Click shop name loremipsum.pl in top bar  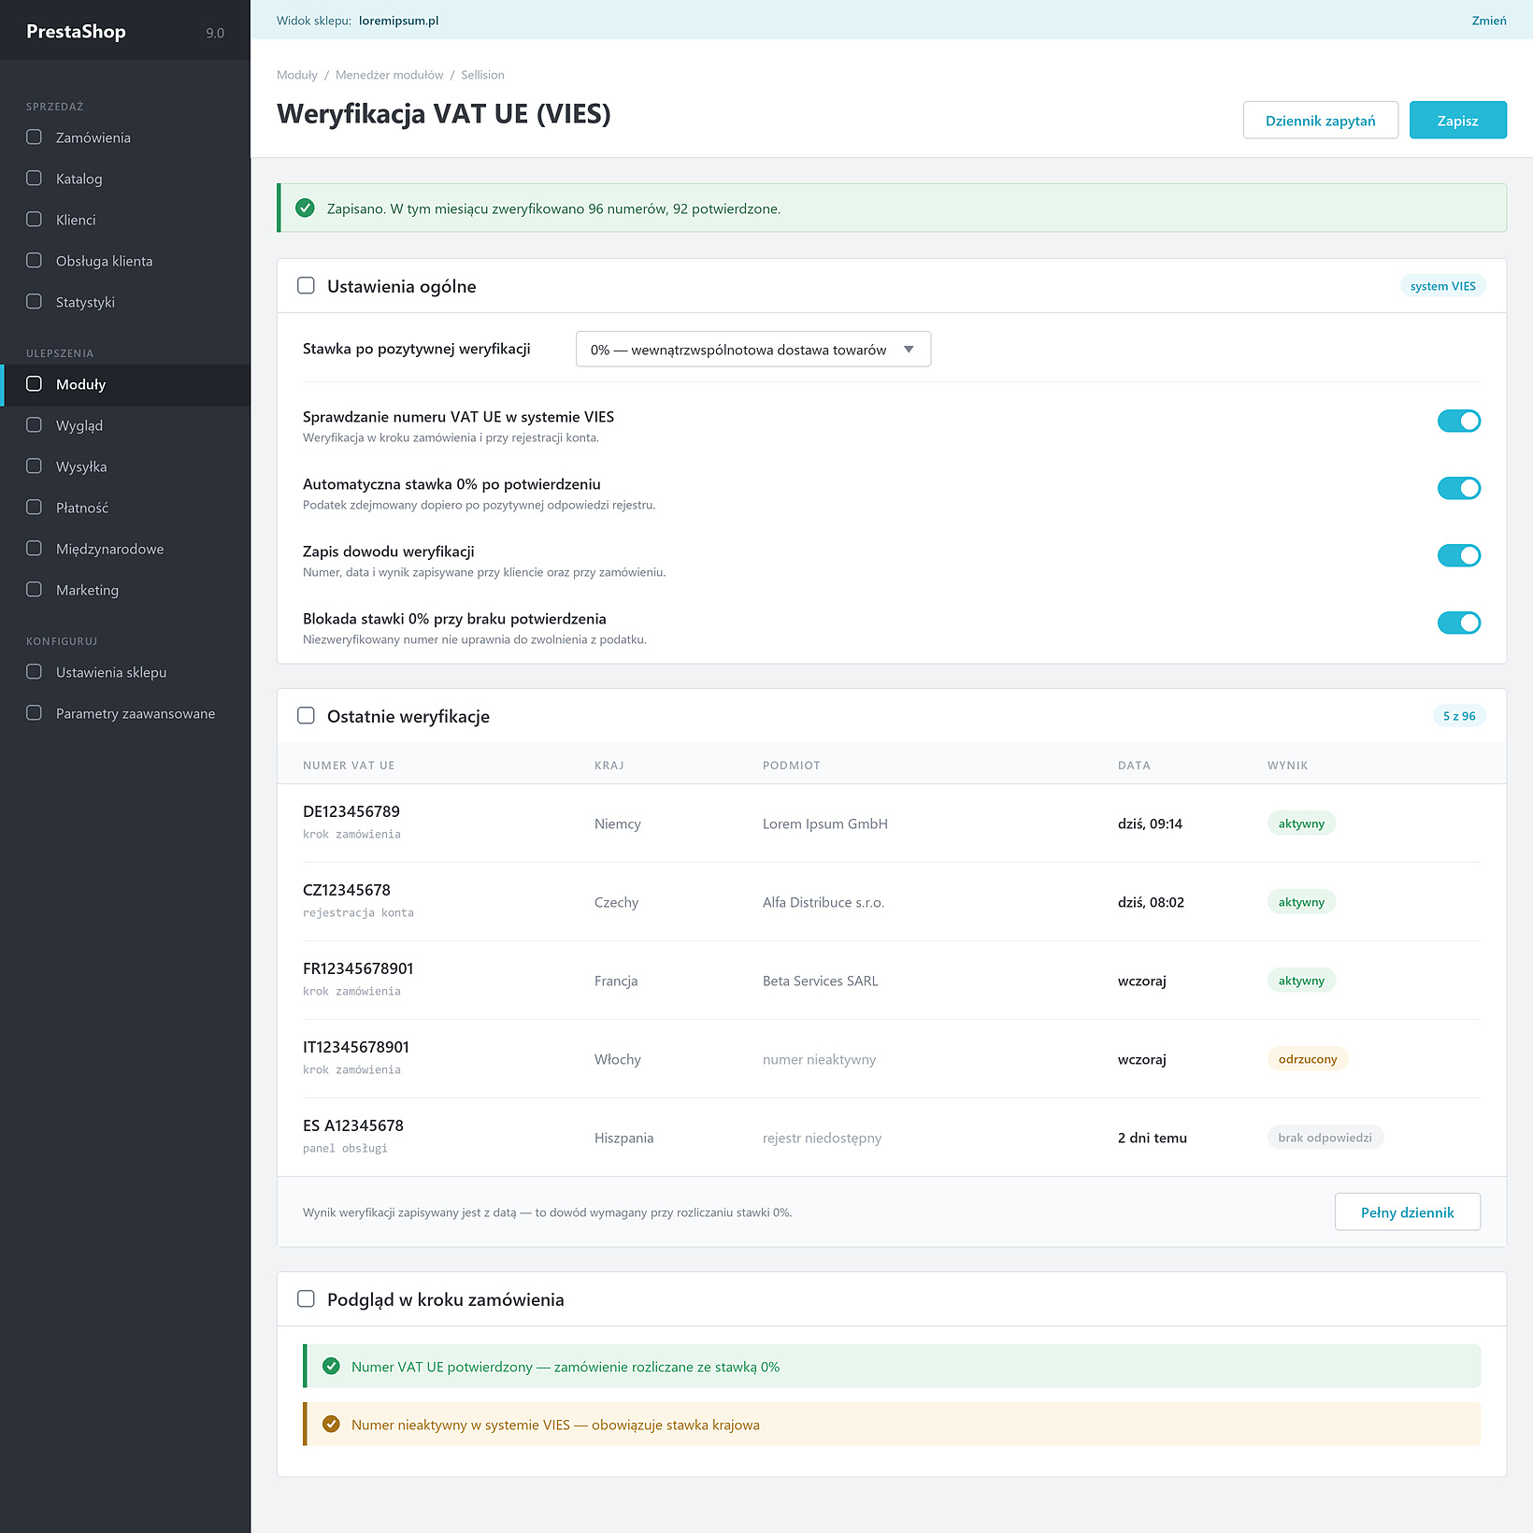point(398,21)
